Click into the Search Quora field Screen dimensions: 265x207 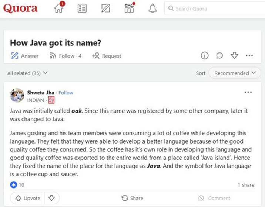(x=215, y=8)
